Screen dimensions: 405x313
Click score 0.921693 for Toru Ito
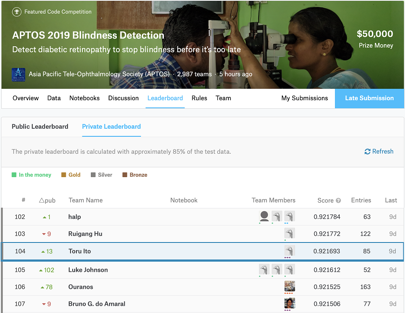327,251
